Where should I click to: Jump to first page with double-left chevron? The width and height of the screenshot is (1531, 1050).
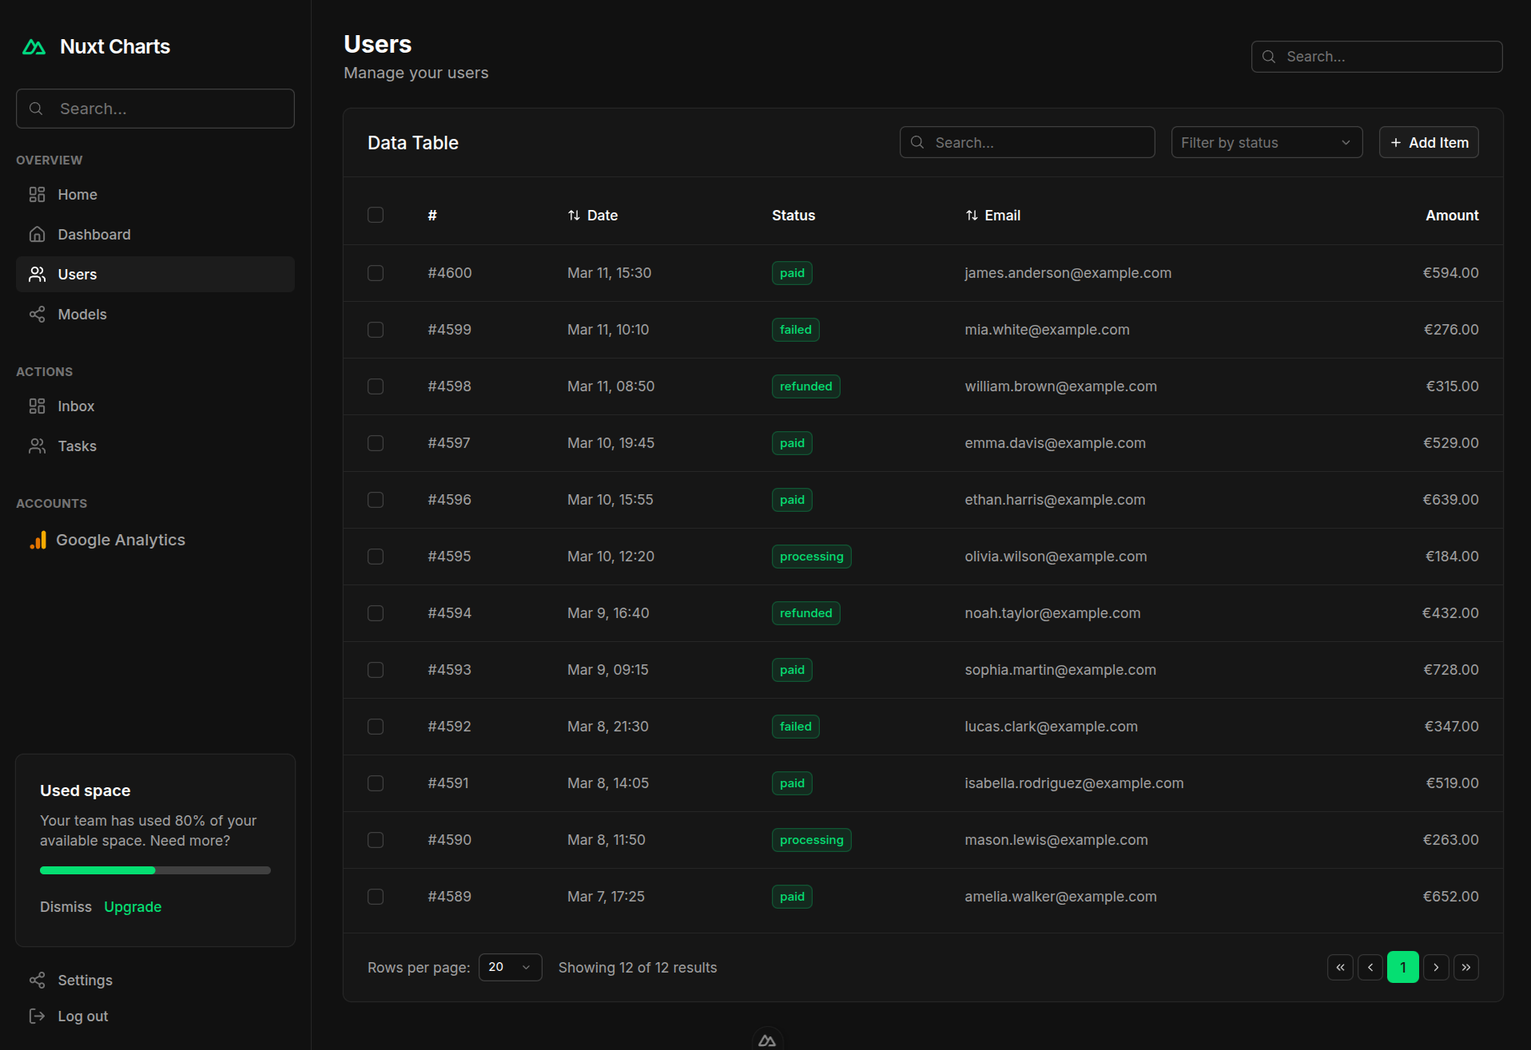(1340, 967)
